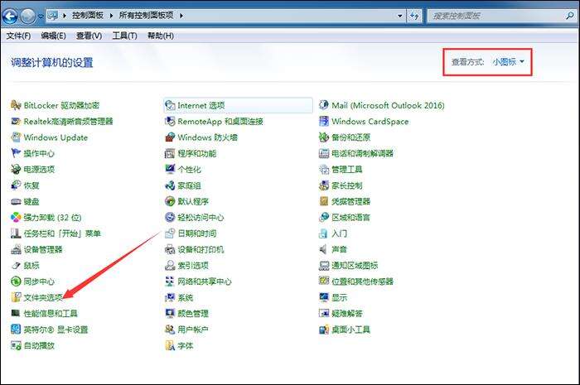Screen dimensions: 580x385
Task: Click the 性能信息和工具 icon
Action: [x=16, y=314]
